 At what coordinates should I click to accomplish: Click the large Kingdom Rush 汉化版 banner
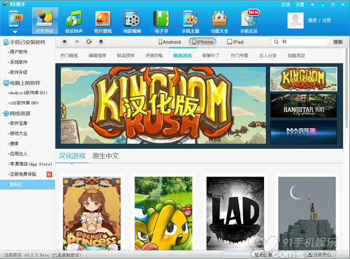coord(163,106)
